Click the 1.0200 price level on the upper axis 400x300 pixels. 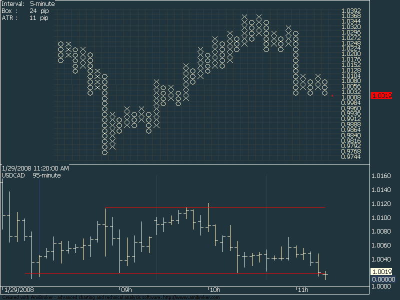(351, 54)
